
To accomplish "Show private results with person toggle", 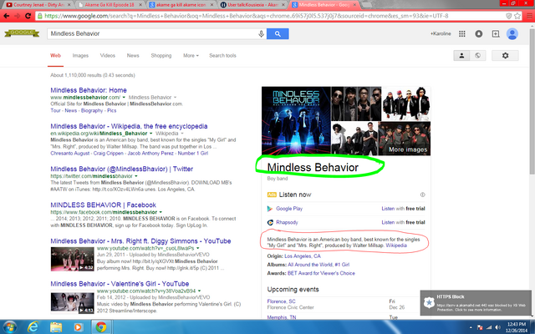I will (461, 56).
